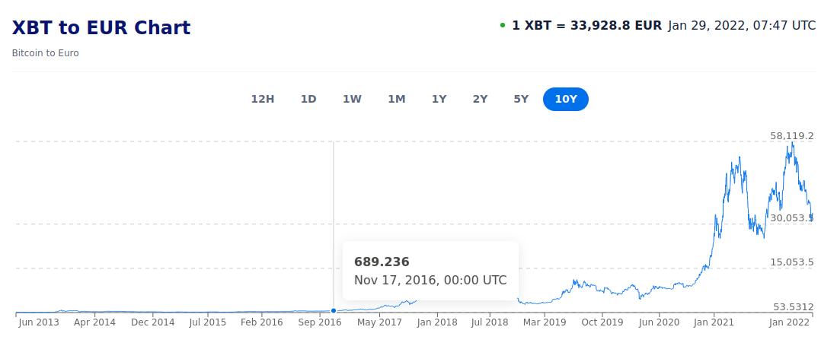Click the Jun 2013 x-axis label
Image resolution: width=837 pixels, height=346 pixels.
click(38, 322)
